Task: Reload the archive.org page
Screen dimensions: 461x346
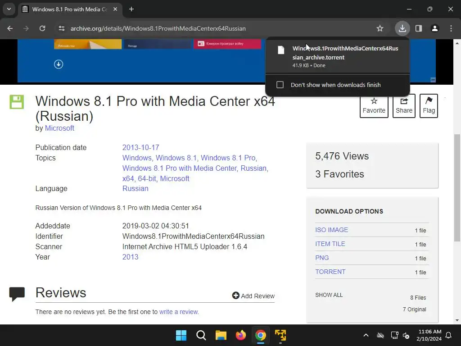Action: 42,28
